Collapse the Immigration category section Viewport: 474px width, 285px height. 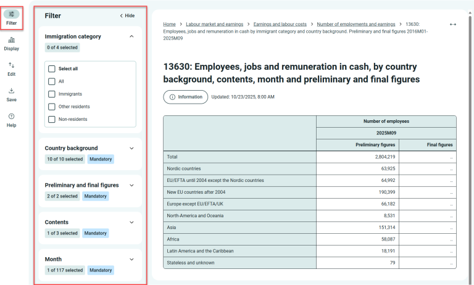[x=131, y=36]
